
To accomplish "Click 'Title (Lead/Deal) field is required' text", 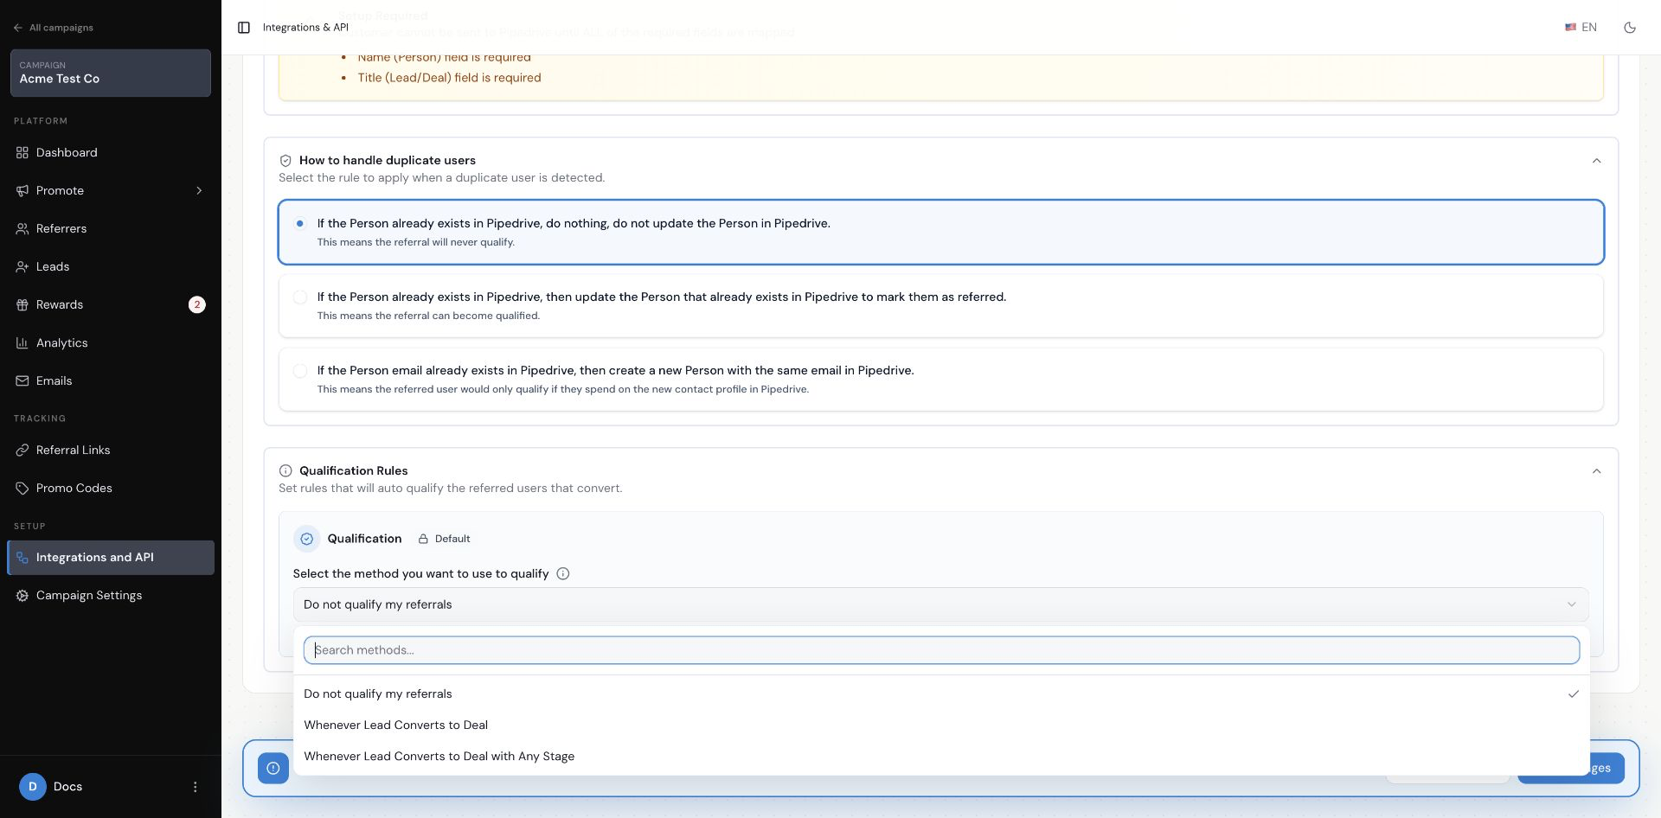I will tap(449, 78).
